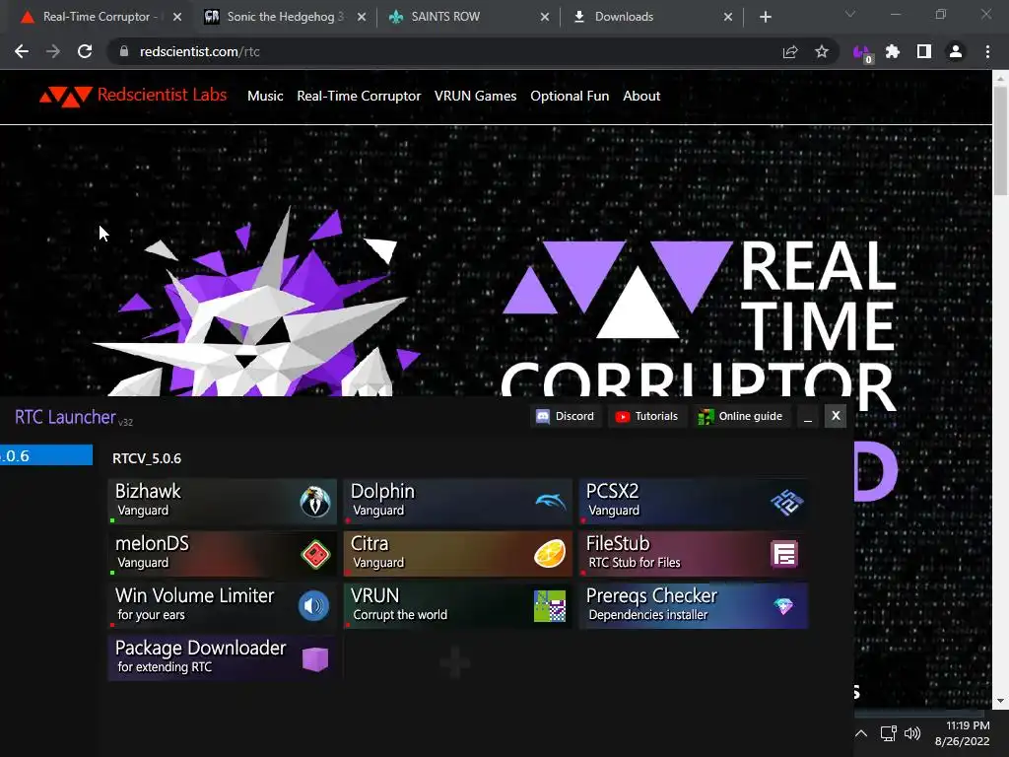The width and height of the screenshot is (1009, 757).
Task: Close the SAINTS ROW tab
Action: point(545,17)
